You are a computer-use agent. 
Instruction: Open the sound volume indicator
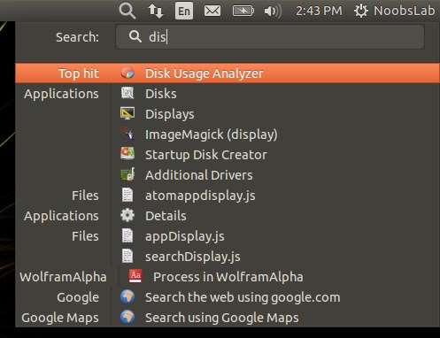click(x=273, y=12)
